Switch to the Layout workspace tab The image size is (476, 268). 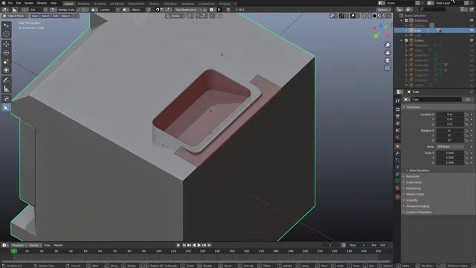[x=68, y=4]
